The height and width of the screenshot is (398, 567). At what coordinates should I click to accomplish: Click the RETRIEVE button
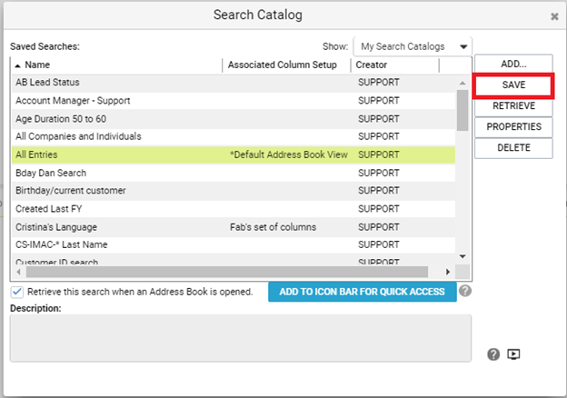(513, 106)
